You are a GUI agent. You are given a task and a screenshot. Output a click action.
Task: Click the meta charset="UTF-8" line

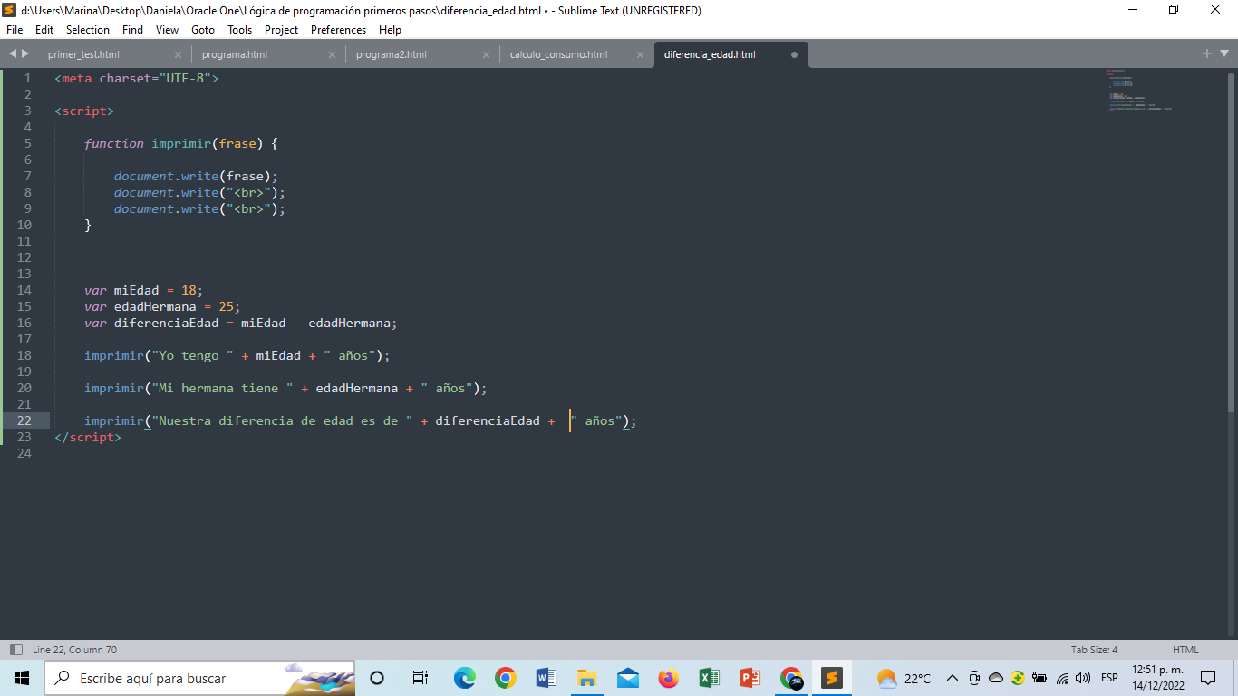[x=137, y=78]
